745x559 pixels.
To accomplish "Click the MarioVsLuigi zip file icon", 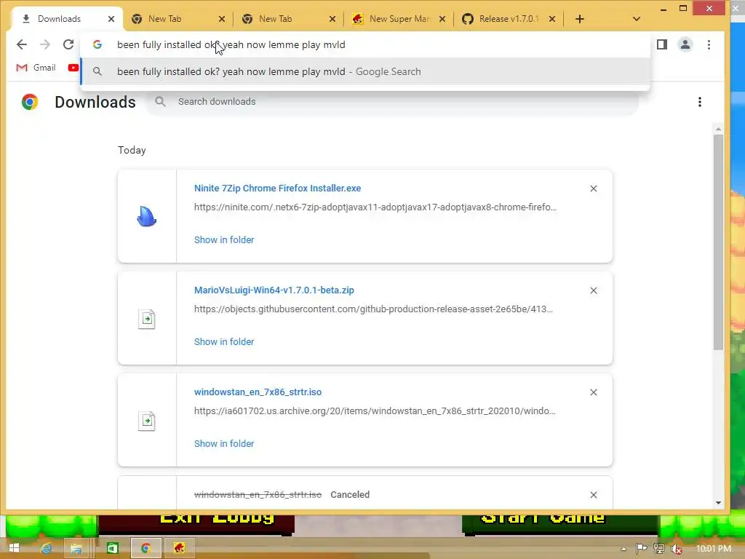I will [147, 319].
